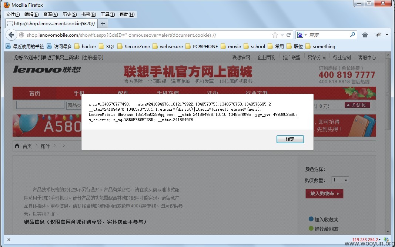The width and height of the screenshot is (395, 247).
Task: Open the SQL bookmark folder
Action: pos(107,46)
